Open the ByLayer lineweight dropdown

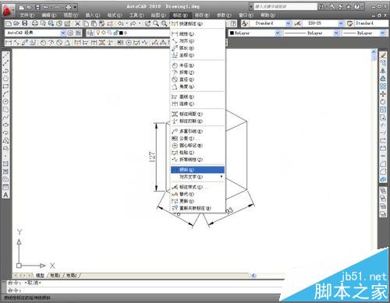pyautogui.click(x=382, y=33)
